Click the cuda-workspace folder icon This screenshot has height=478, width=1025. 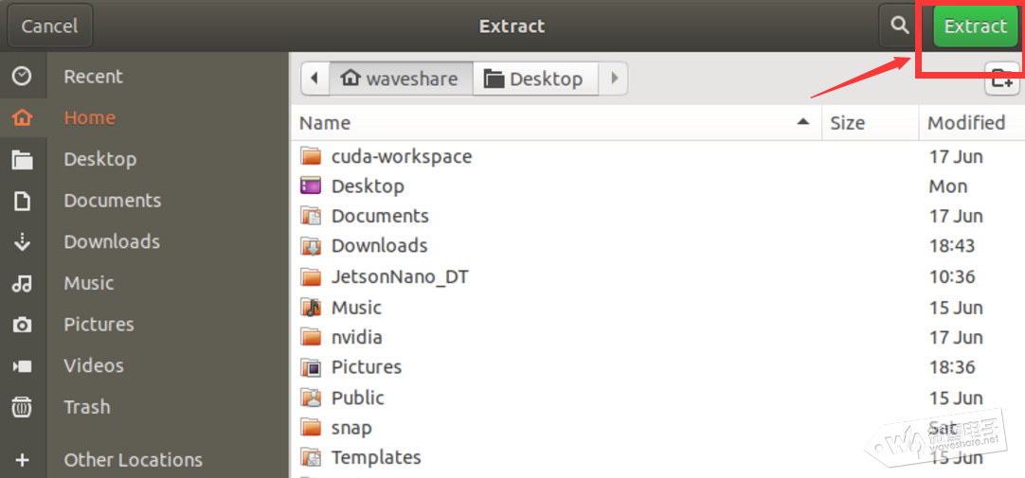[311, 156]
